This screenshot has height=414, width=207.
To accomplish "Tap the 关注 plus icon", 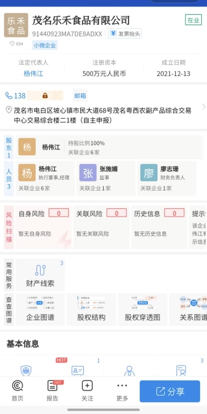I will click(x=87, y=391).
